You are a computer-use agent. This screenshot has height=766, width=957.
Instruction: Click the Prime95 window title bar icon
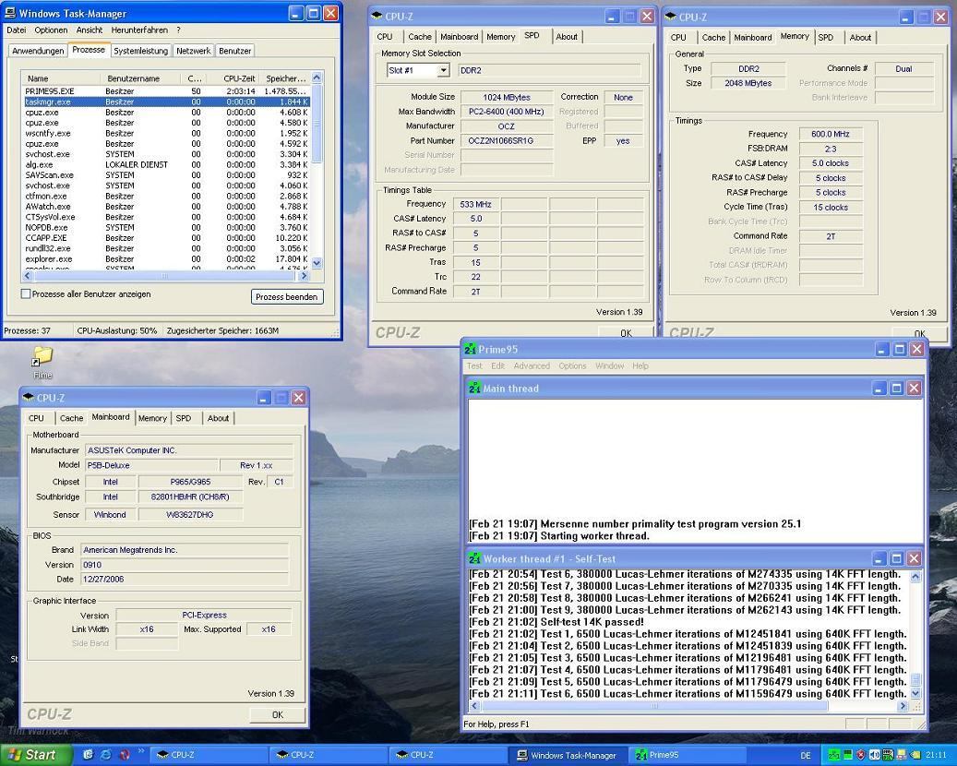tap(470, 349)
